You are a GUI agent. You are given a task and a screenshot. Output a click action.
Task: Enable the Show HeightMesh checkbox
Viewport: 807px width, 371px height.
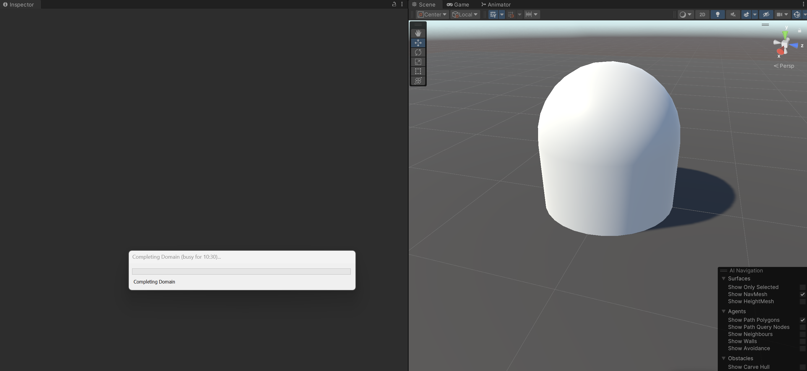point(802,302)
